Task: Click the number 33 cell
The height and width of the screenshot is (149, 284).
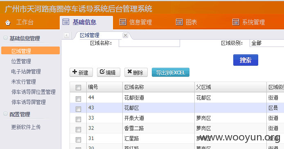Action: click(105, 118)
